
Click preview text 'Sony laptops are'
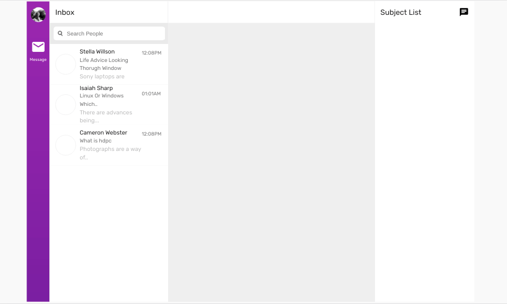102,77
